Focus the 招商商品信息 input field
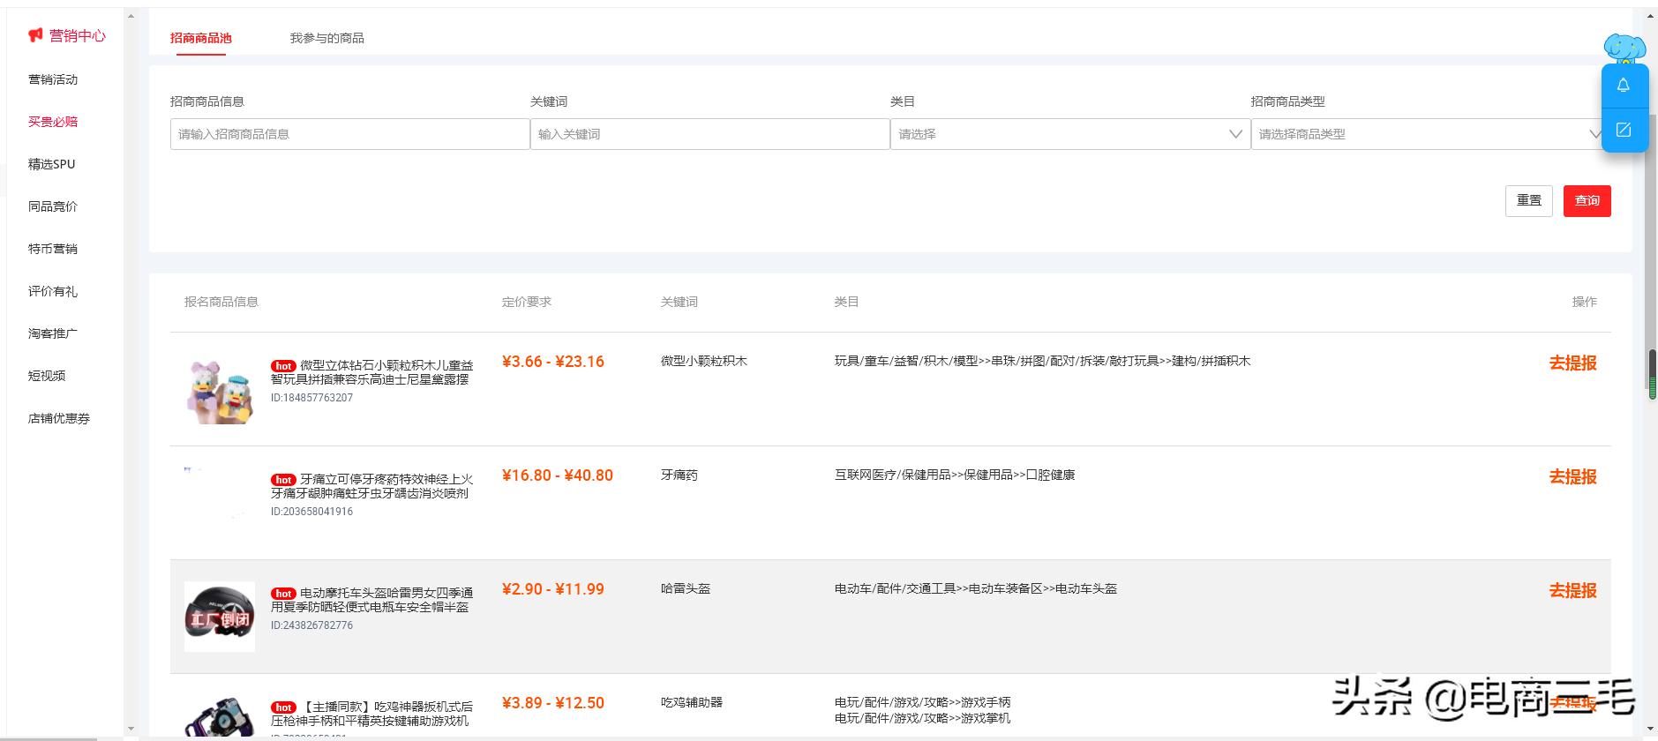 pos(350,134)
